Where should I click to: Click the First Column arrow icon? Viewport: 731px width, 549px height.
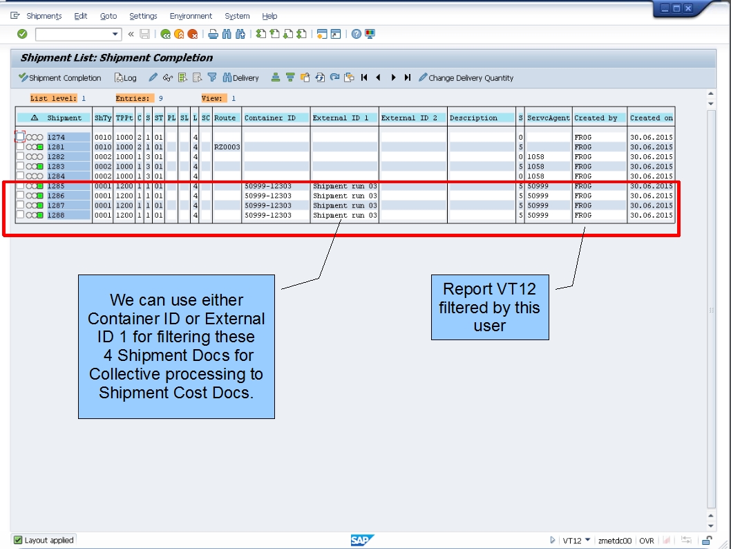pyautogui.click(x=364, y=77)
